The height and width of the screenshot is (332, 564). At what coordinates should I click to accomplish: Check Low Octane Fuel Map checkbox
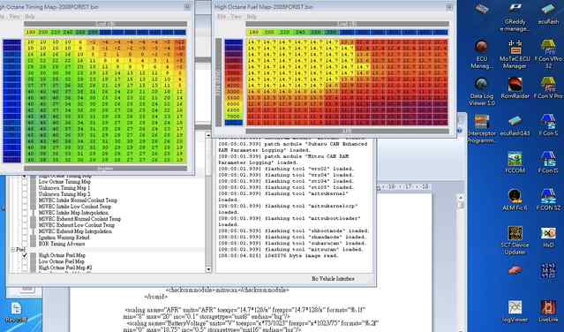coord(25,261)
